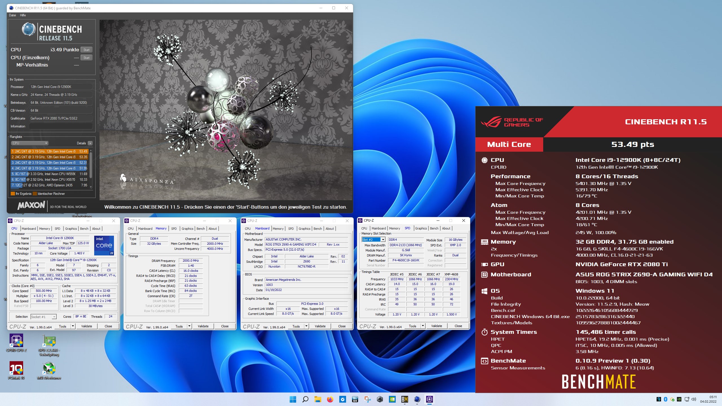Click Close button in the Memory CPU-Z window

[x=225, y=326]
